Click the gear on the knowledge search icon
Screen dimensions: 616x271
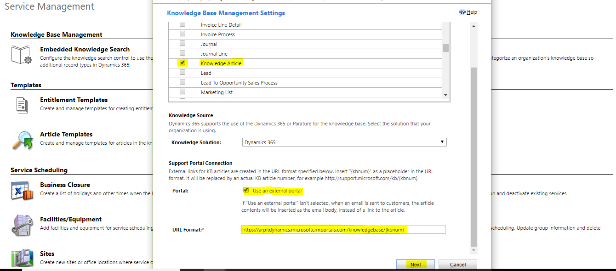click(x=28, y=60)
